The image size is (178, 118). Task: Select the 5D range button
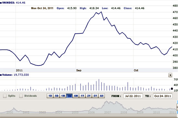click(x=57, y=96)
